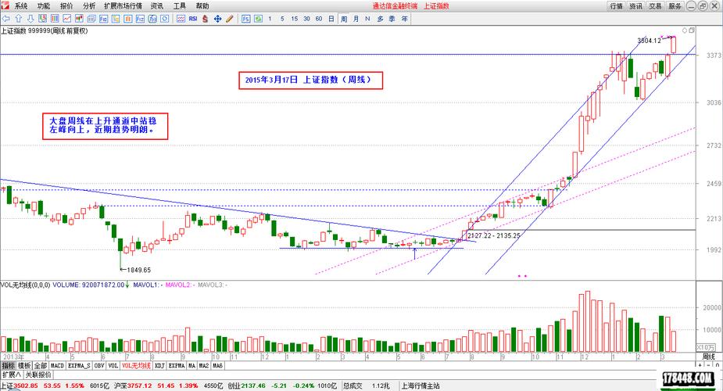
Task: Click the restore pane icon at chart corner
Action: (692, 30)
